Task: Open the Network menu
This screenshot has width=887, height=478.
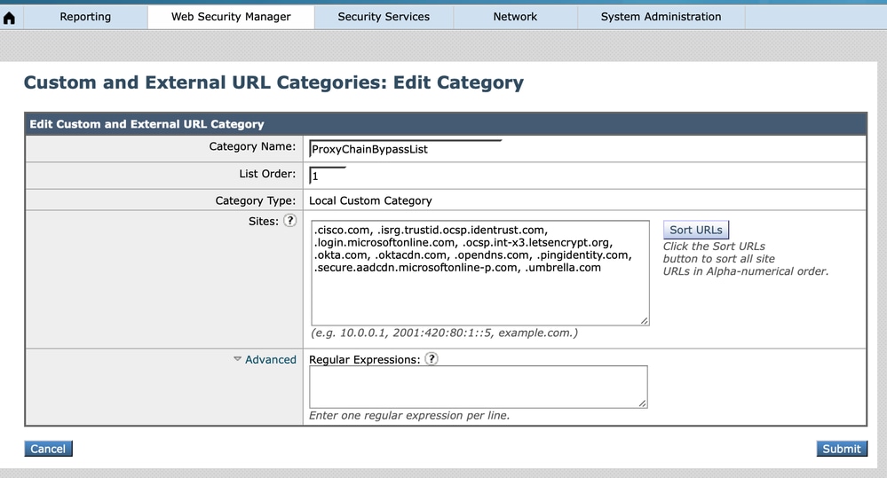Action: [515, 17]
